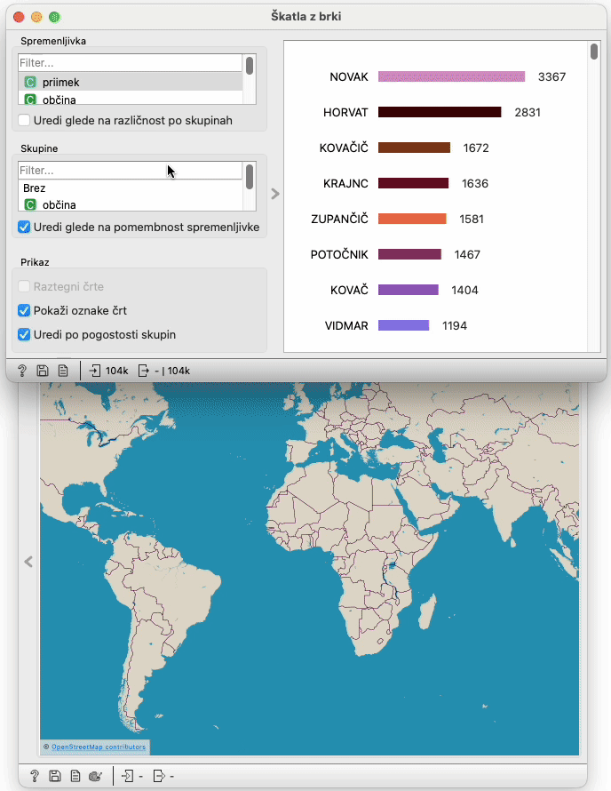The width and height of the screenshot is (611, 791).
Task: Open the OpenStreetMap contributors link
Action: 99,747
